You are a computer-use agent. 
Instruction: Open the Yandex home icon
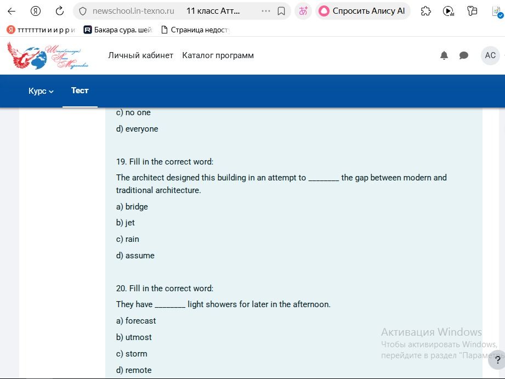click(x=36, y=12)
